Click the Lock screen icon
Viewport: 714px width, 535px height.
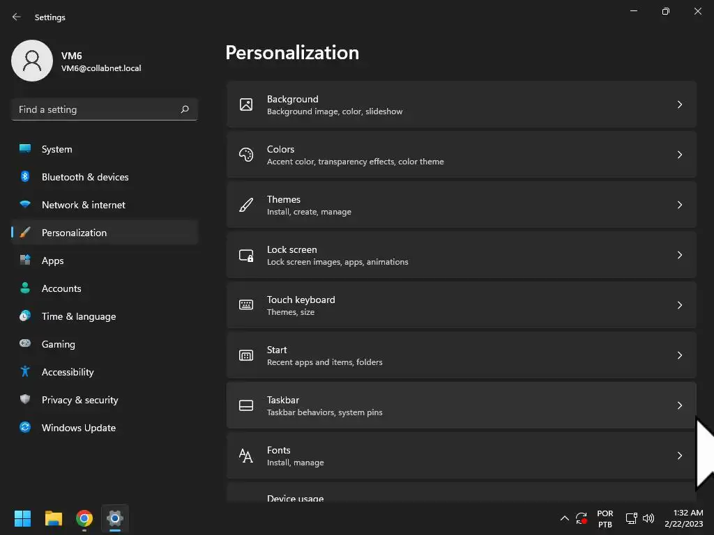coord(246,255)
